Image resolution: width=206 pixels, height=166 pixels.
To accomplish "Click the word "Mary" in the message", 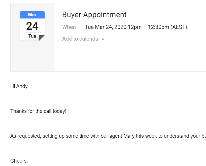I will [x=129, y=136].
